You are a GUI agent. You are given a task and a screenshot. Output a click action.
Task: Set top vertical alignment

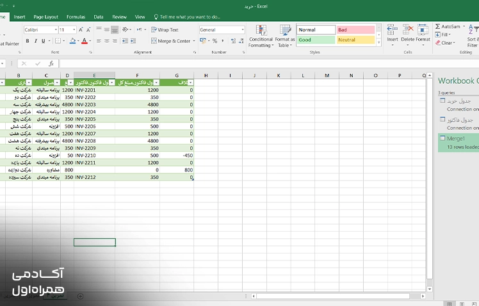[99, 29]
